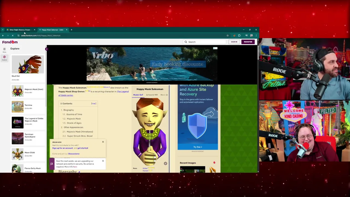Open the Discussions link in popup

(x=74, y=154)
